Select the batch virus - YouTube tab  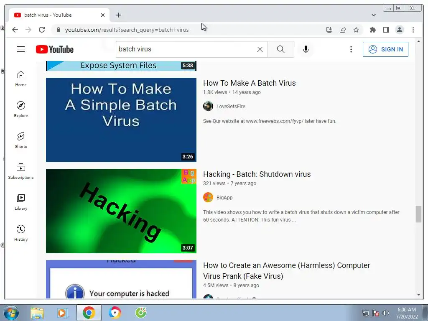(x=59, y=15)
